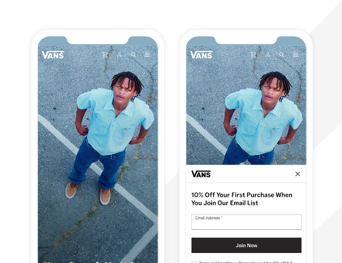
Task: Check the Terms and Conditions checkbox
Action: pos(194,262)
